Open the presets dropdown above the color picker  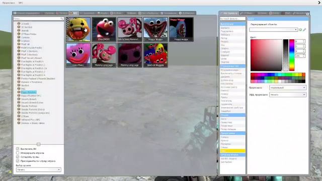274,30
